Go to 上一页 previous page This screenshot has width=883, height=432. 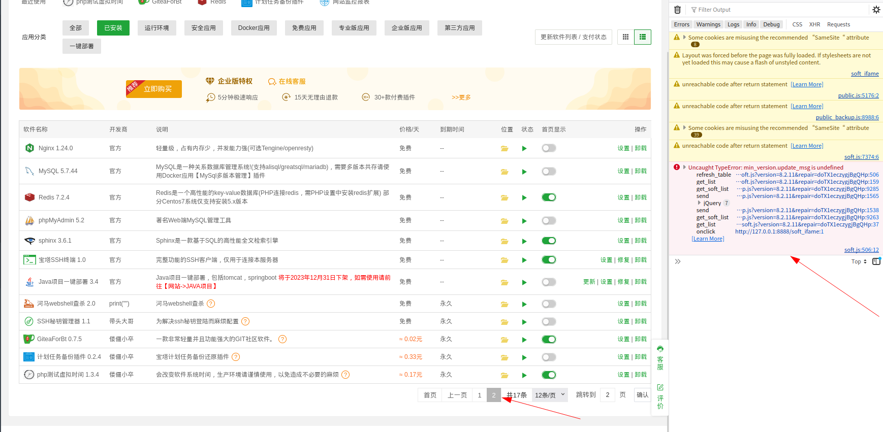click(457, 395)
